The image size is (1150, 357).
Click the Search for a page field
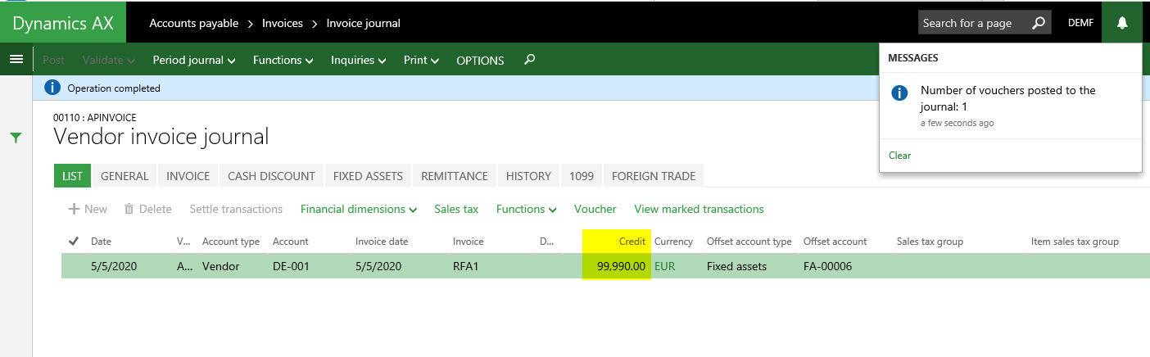coord(973,23)
